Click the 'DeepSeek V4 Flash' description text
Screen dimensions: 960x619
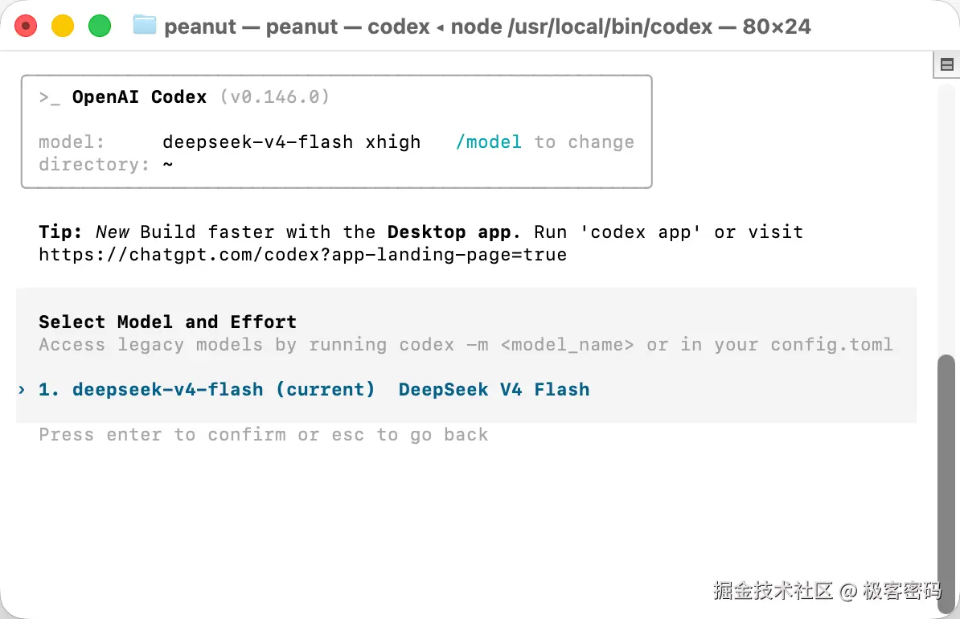click(494, 389)
